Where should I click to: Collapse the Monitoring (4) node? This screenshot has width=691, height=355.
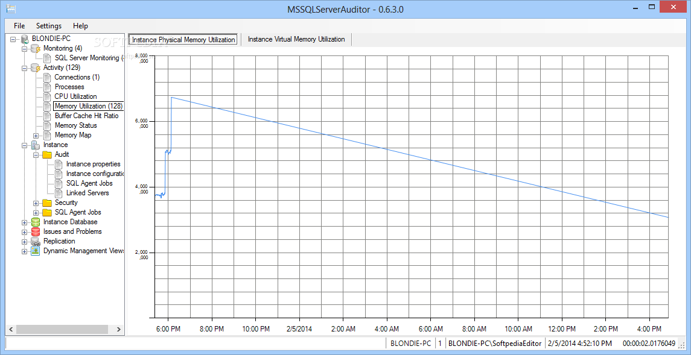point(24,49)
